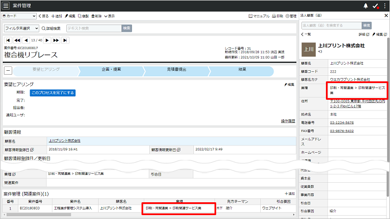Open the hamburger menu icon

[x=6, y=6]
